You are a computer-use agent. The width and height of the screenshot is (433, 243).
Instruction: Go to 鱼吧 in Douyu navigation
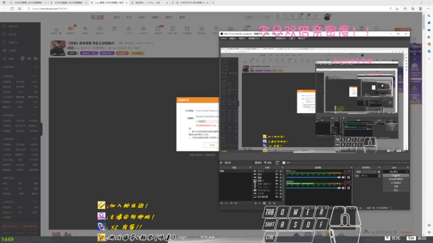tap(182, 17)
